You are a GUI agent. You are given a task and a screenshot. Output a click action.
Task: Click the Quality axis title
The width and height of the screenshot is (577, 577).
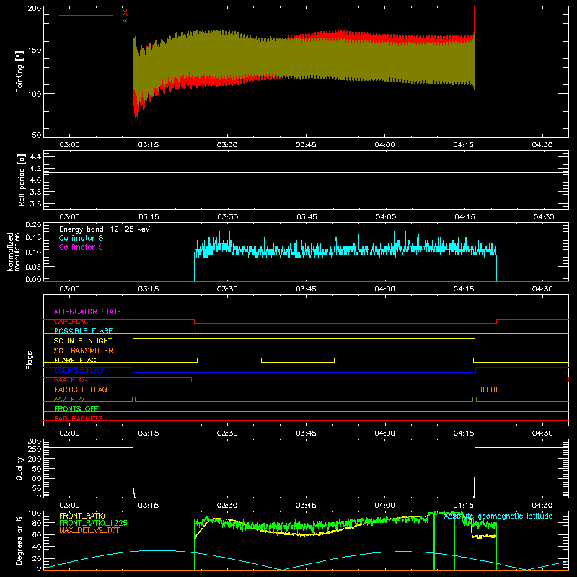coord(19,468)
